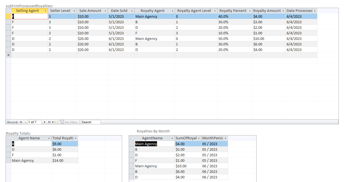
Task: Open Total Royalties column dropdown arrow
Action: coord(75,138)
